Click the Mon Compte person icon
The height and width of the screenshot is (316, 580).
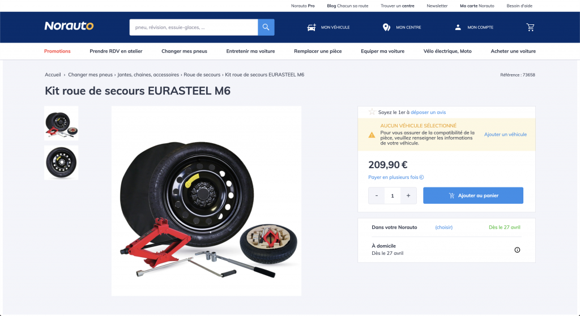pyautogui.click(x=458, y=27)
